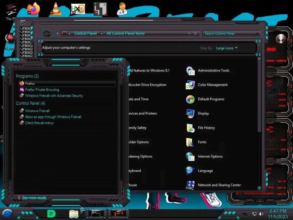Viewport: 293px width, 220px height.
Task: Click Control Panel breadcrumb in address bar
Action: tap(85, 33)
